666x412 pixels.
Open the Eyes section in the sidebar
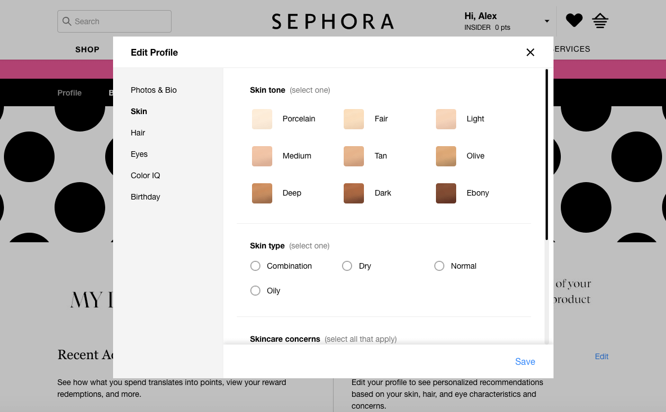[139, 154]
